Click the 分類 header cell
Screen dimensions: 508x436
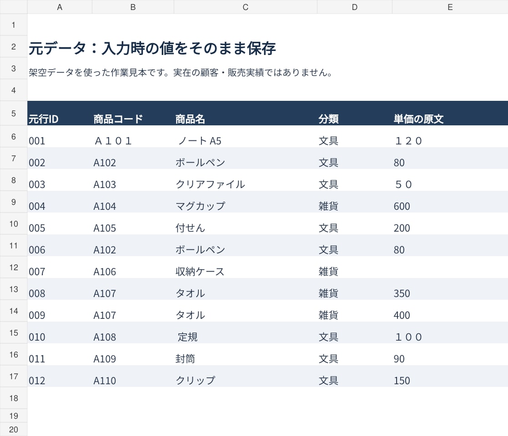click(x=354, y=113)
